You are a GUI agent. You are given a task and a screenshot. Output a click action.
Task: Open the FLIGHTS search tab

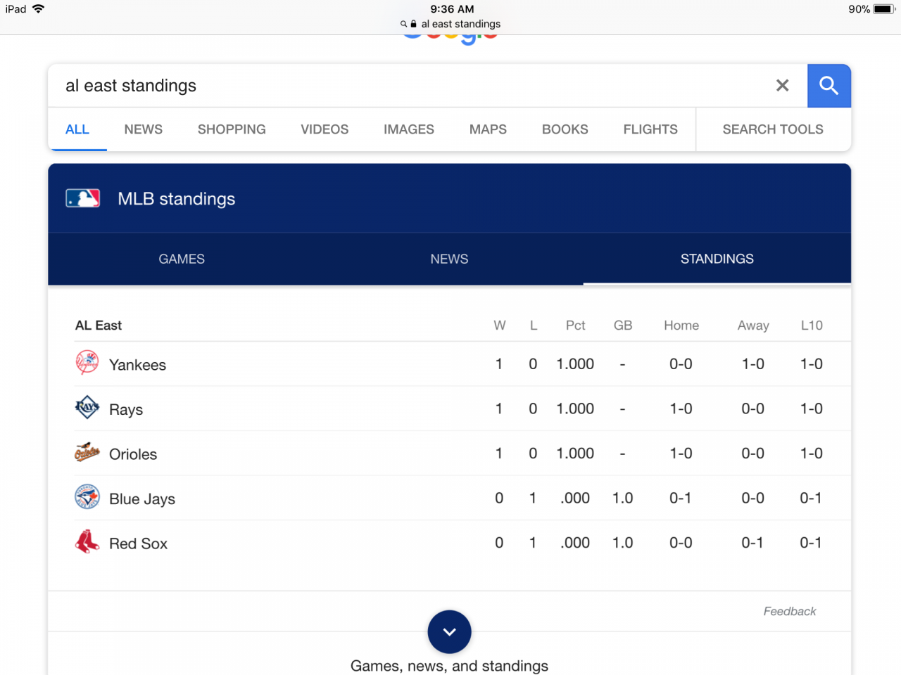[650, 129]
